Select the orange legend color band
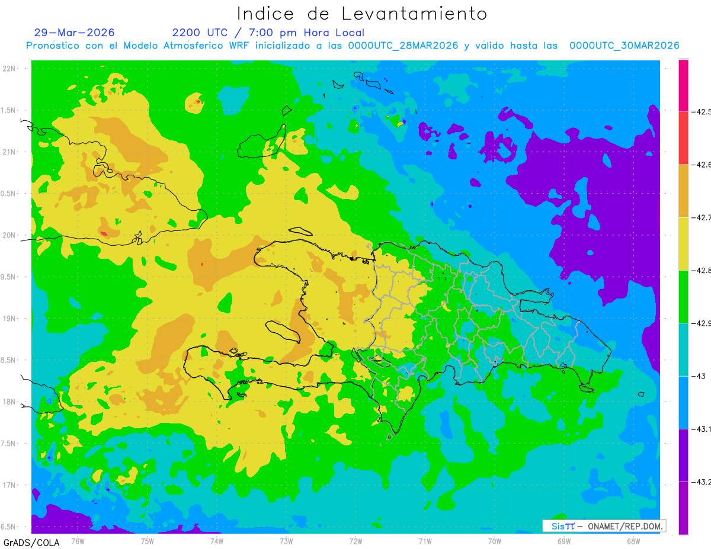 pos(683,191)
